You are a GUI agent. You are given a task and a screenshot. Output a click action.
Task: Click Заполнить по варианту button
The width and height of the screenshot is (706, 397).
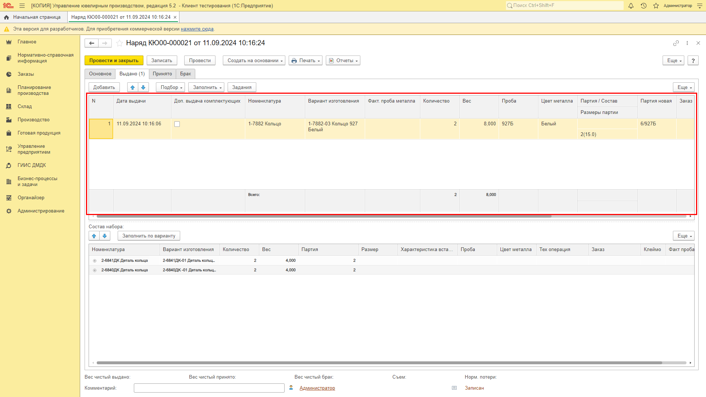point(149,236)
